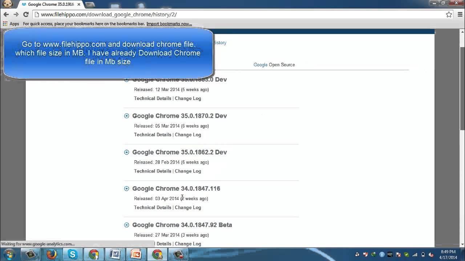Open Technical Details for Chrome 35.0.1862.2 Dev

click(153, 171)
